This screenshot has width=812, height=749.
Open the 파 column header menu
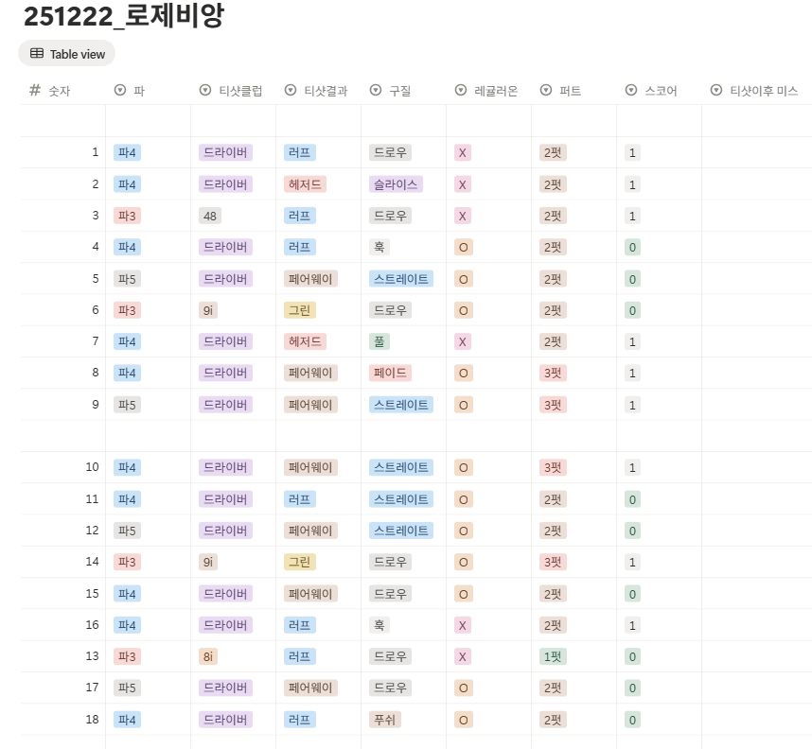click(x=148, y=91)
